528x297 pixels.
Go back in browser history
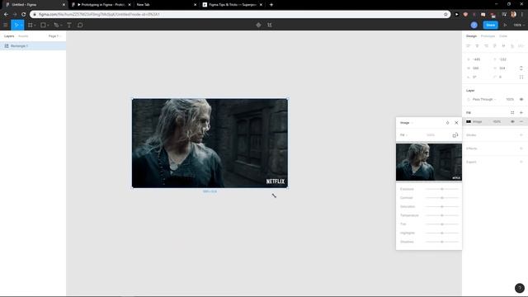(6, 15)
